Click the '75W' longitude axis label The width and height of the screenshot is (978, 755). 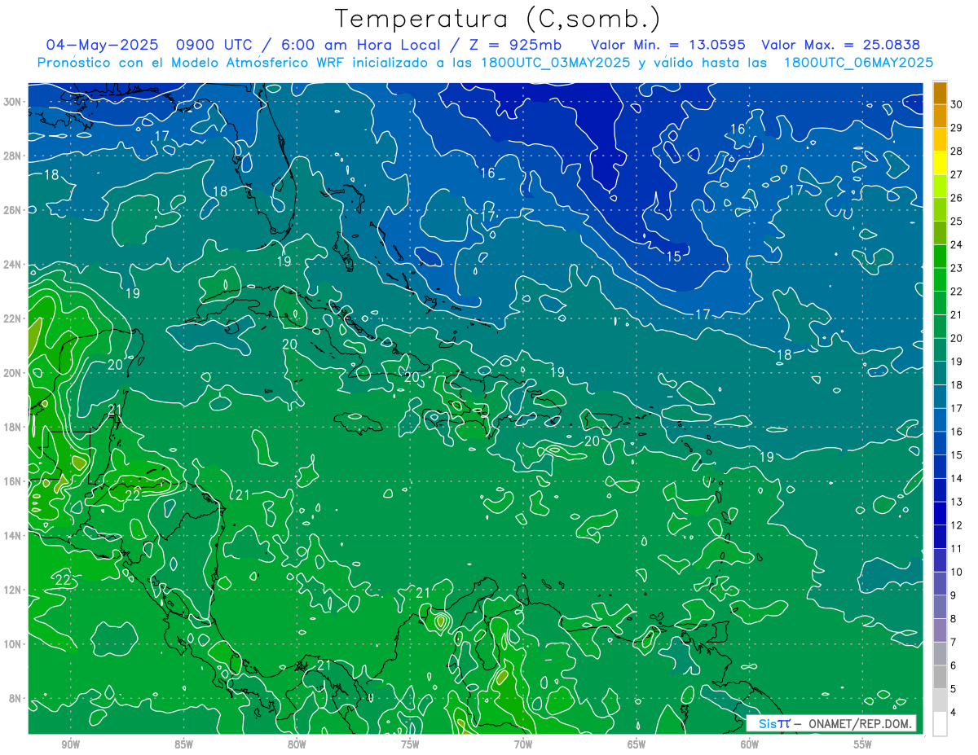pyautogui.click(x=410, y=744)
